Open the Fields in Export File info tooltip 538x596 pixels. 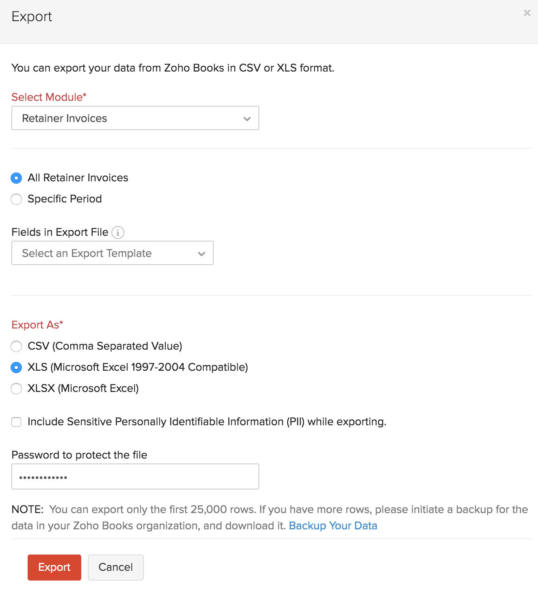tap(118, 232)
